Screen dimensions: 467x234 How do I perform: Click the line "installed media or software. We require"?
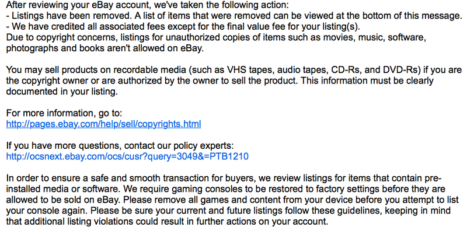[x=225, y=188]
